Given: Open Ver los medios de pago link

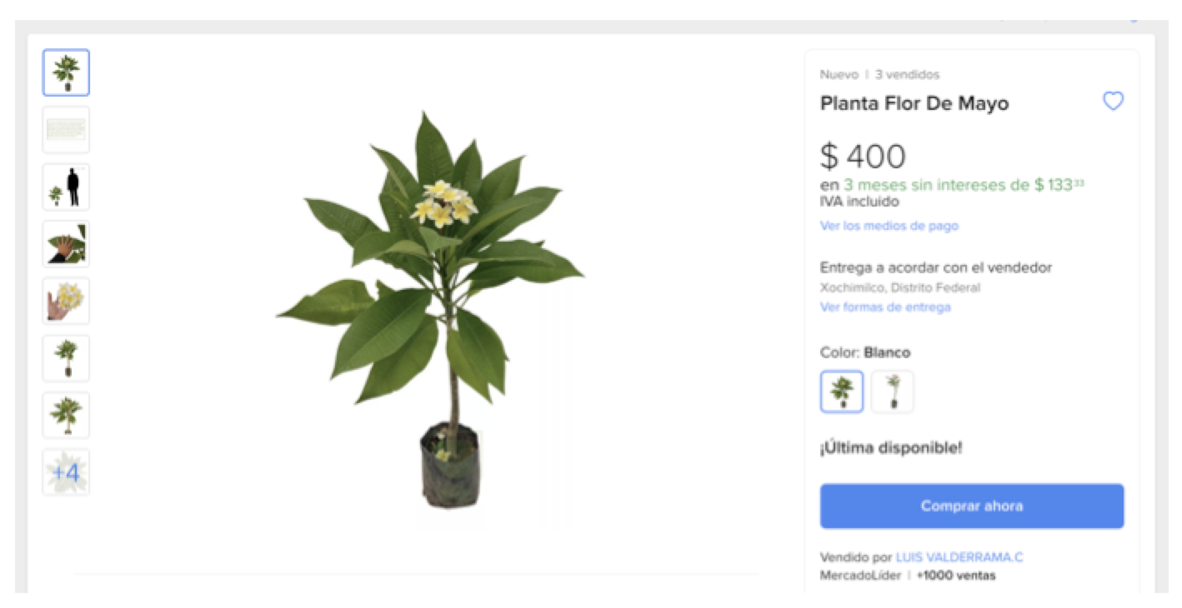Looking at the screenshot, I should coord(889,226).
